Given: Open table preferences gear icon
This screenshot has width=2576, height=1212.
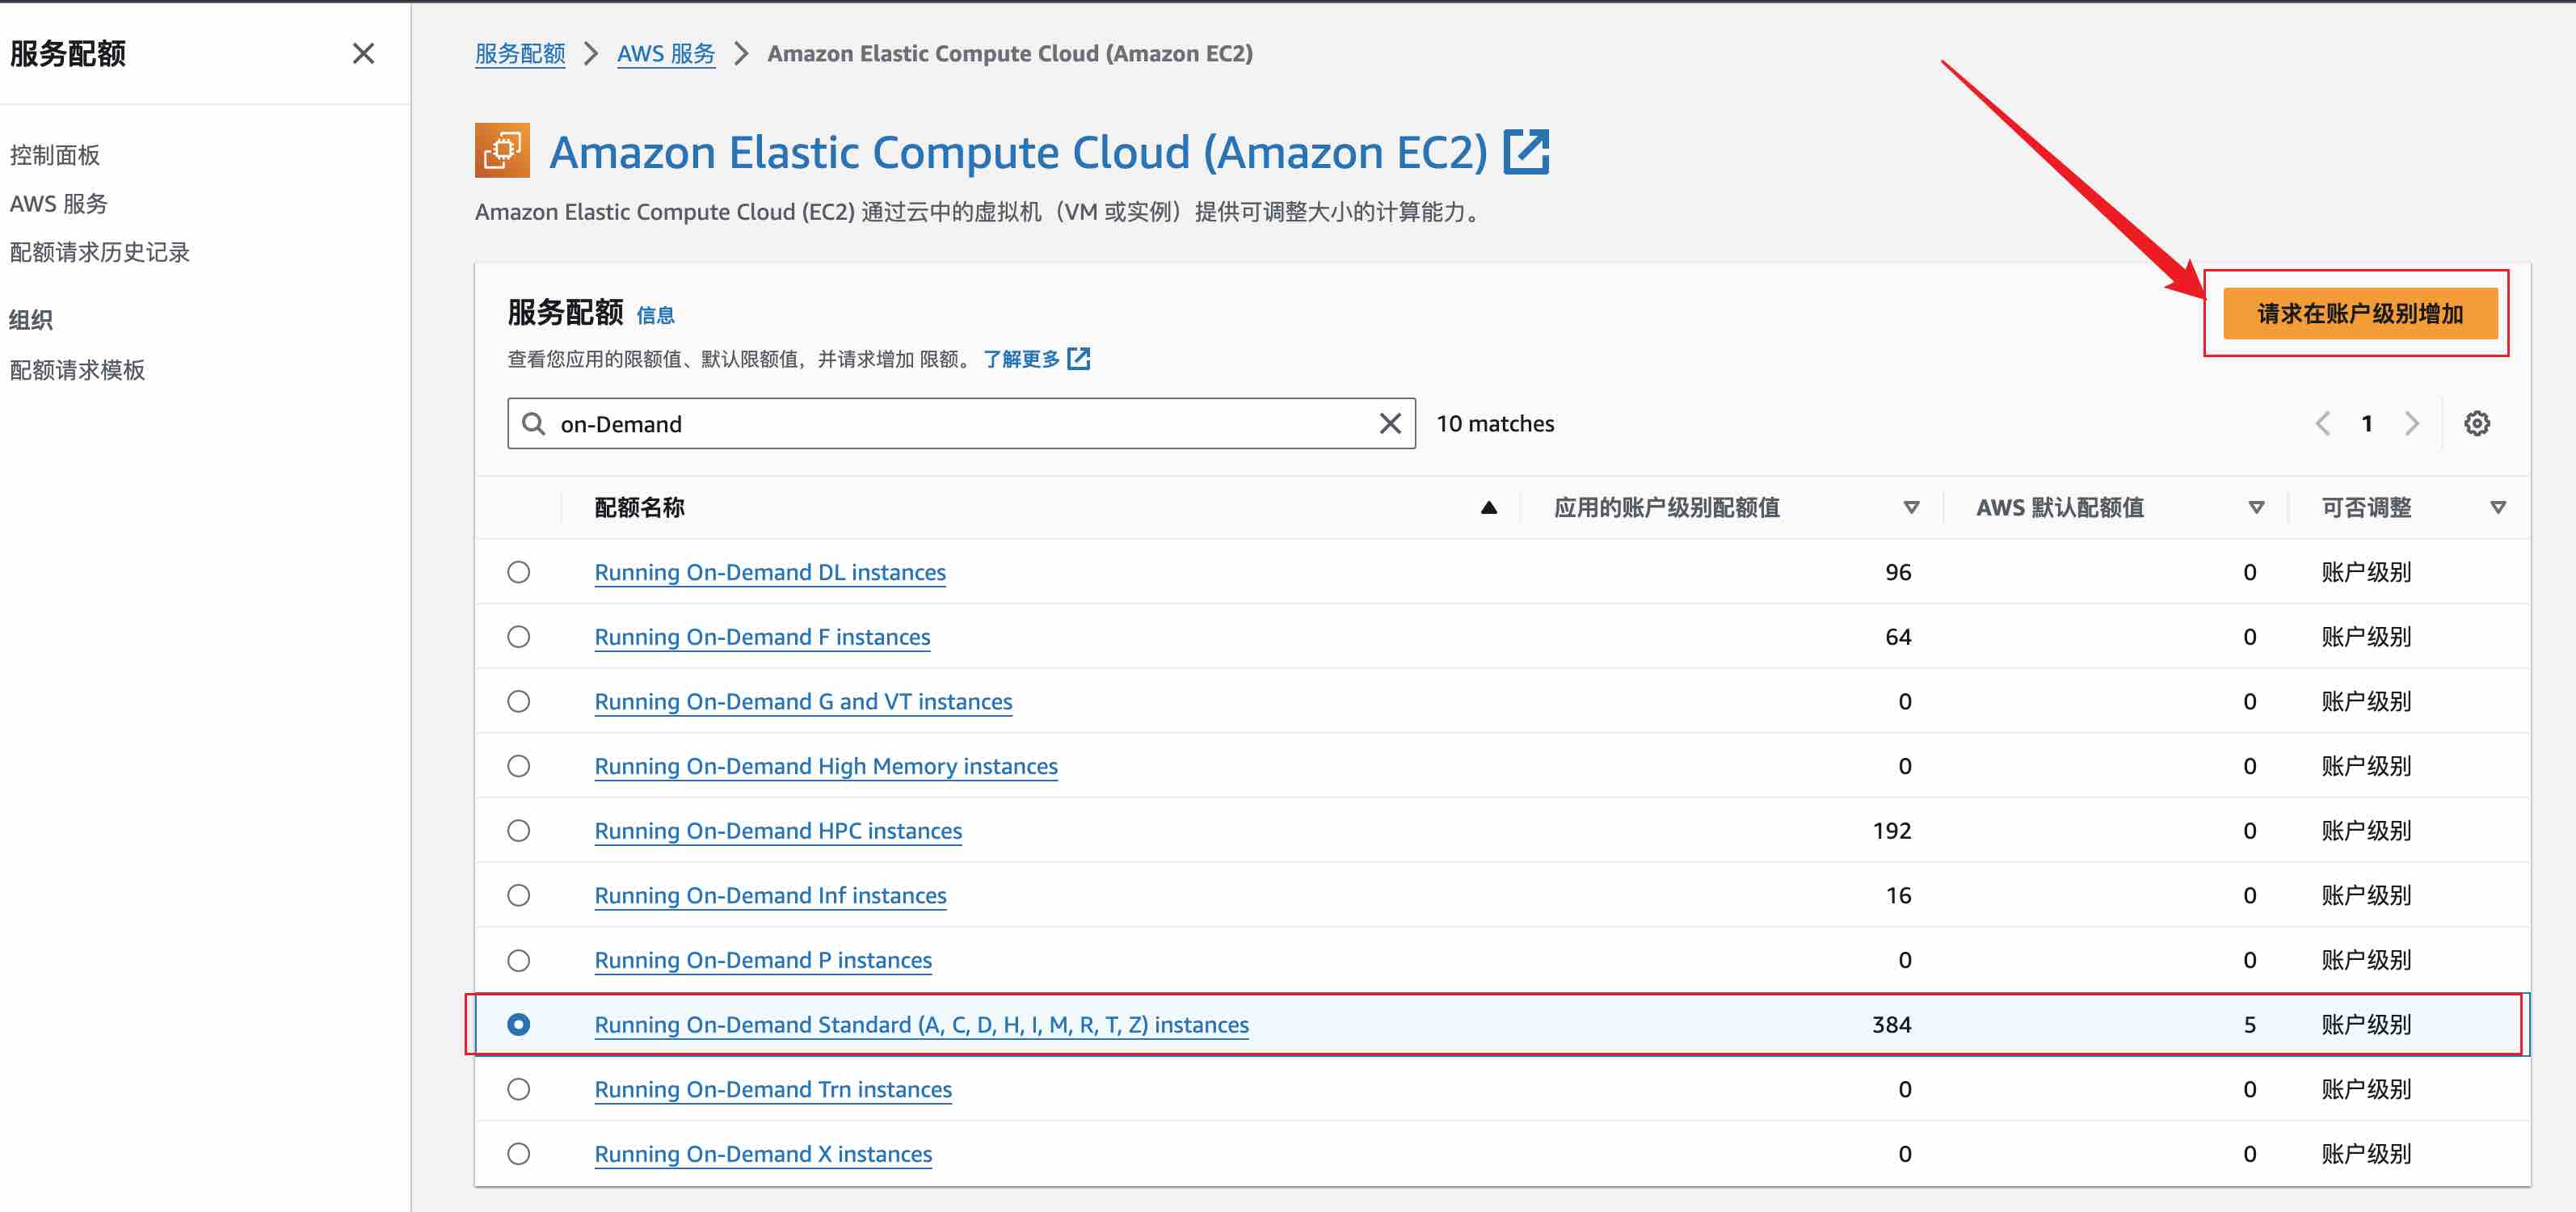Looking at the screenshot, I should click(x=2477, y=424).
